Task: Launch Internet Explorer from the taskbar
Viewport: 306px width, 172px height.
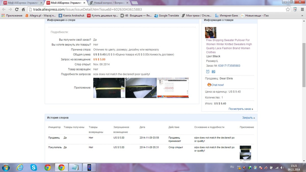Action: 20,167
